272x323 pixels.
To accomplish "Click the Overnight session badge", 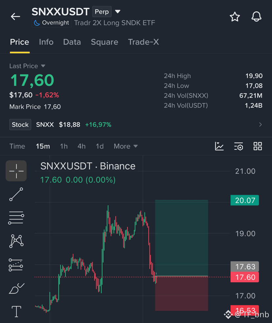I will (52, 23).
